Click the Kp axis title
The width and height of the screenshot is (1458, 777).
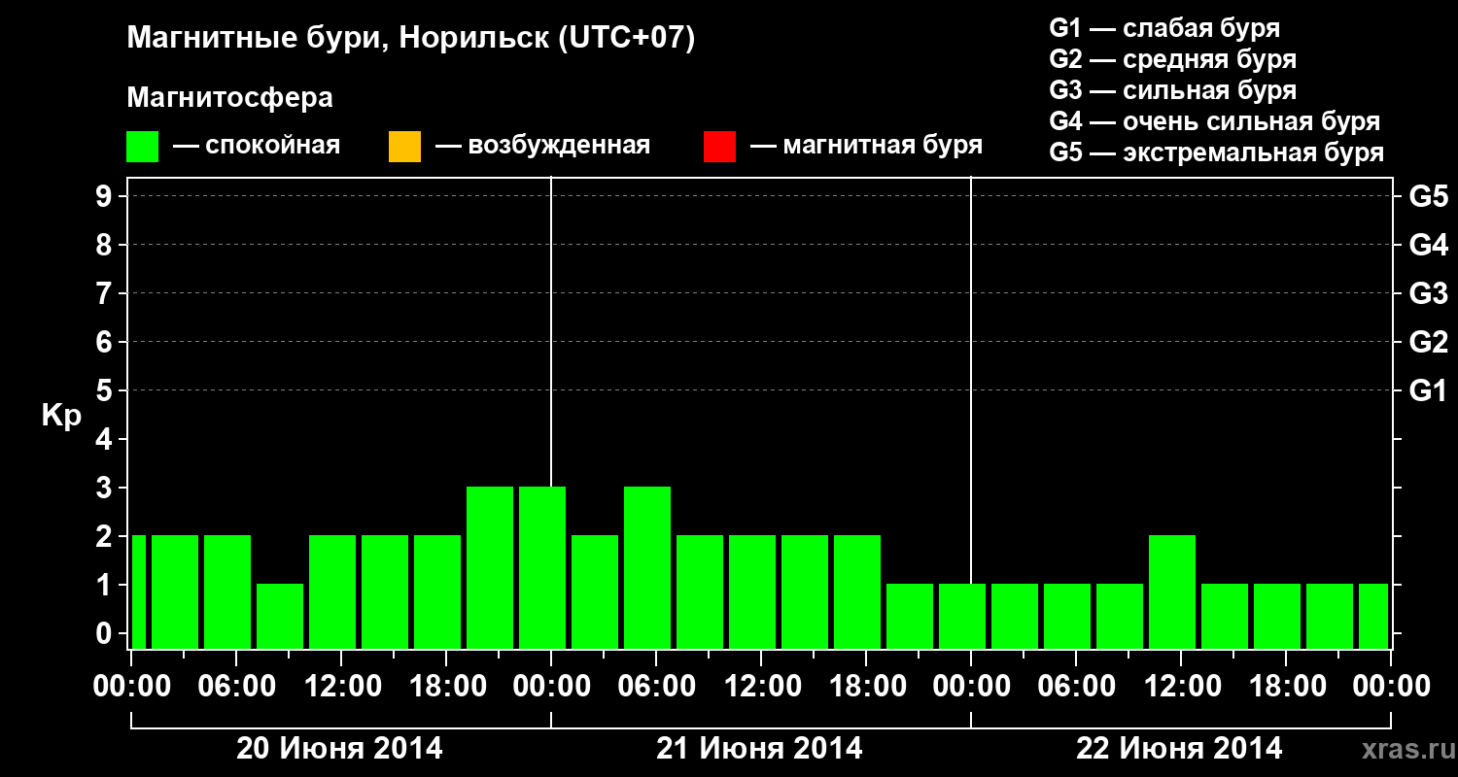click(61, 417)
